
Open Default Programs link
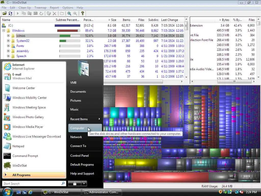(x=85, y=165)
